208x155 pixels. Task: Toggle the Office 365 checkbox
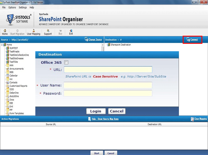[66, 62]
